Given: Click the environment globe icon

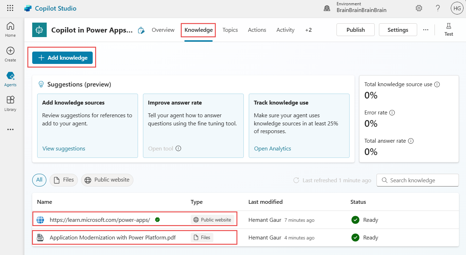Looking at the screenshot, I should tap(327, 8).
